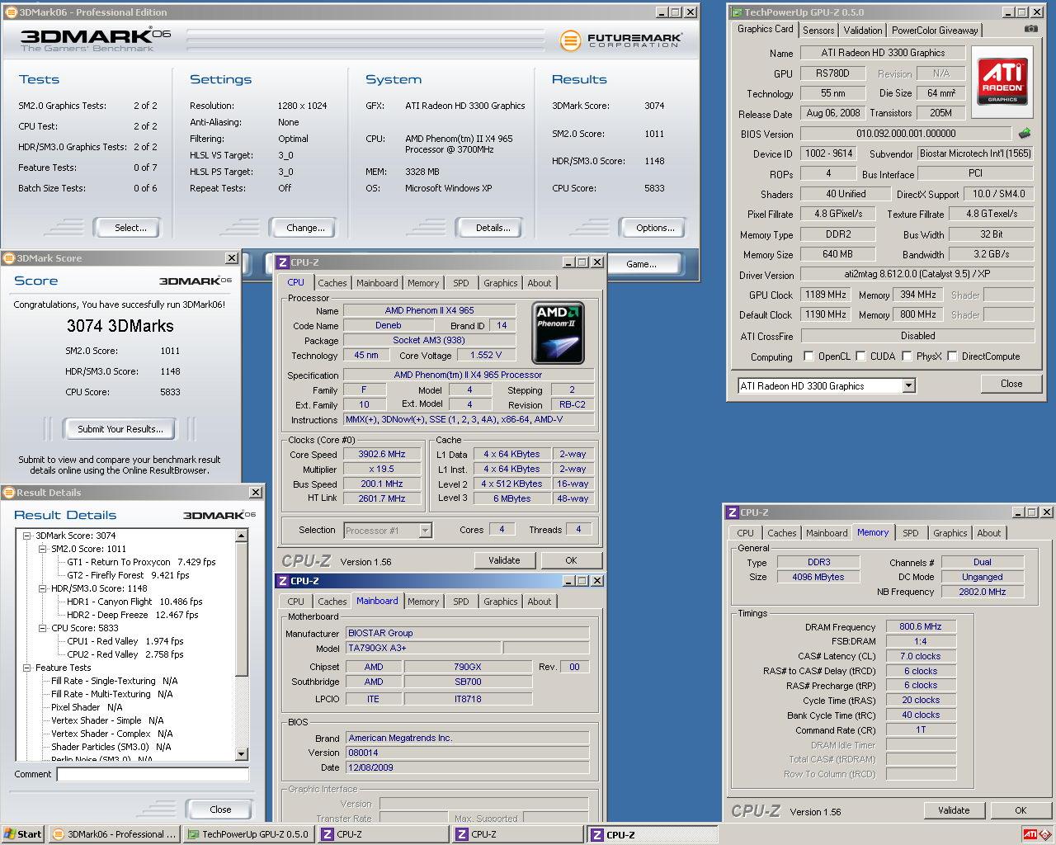Screen dimensions: 1056x845
Task: Click Core Speed value 3902.6 MHz
Action: [x=382, y=454]
